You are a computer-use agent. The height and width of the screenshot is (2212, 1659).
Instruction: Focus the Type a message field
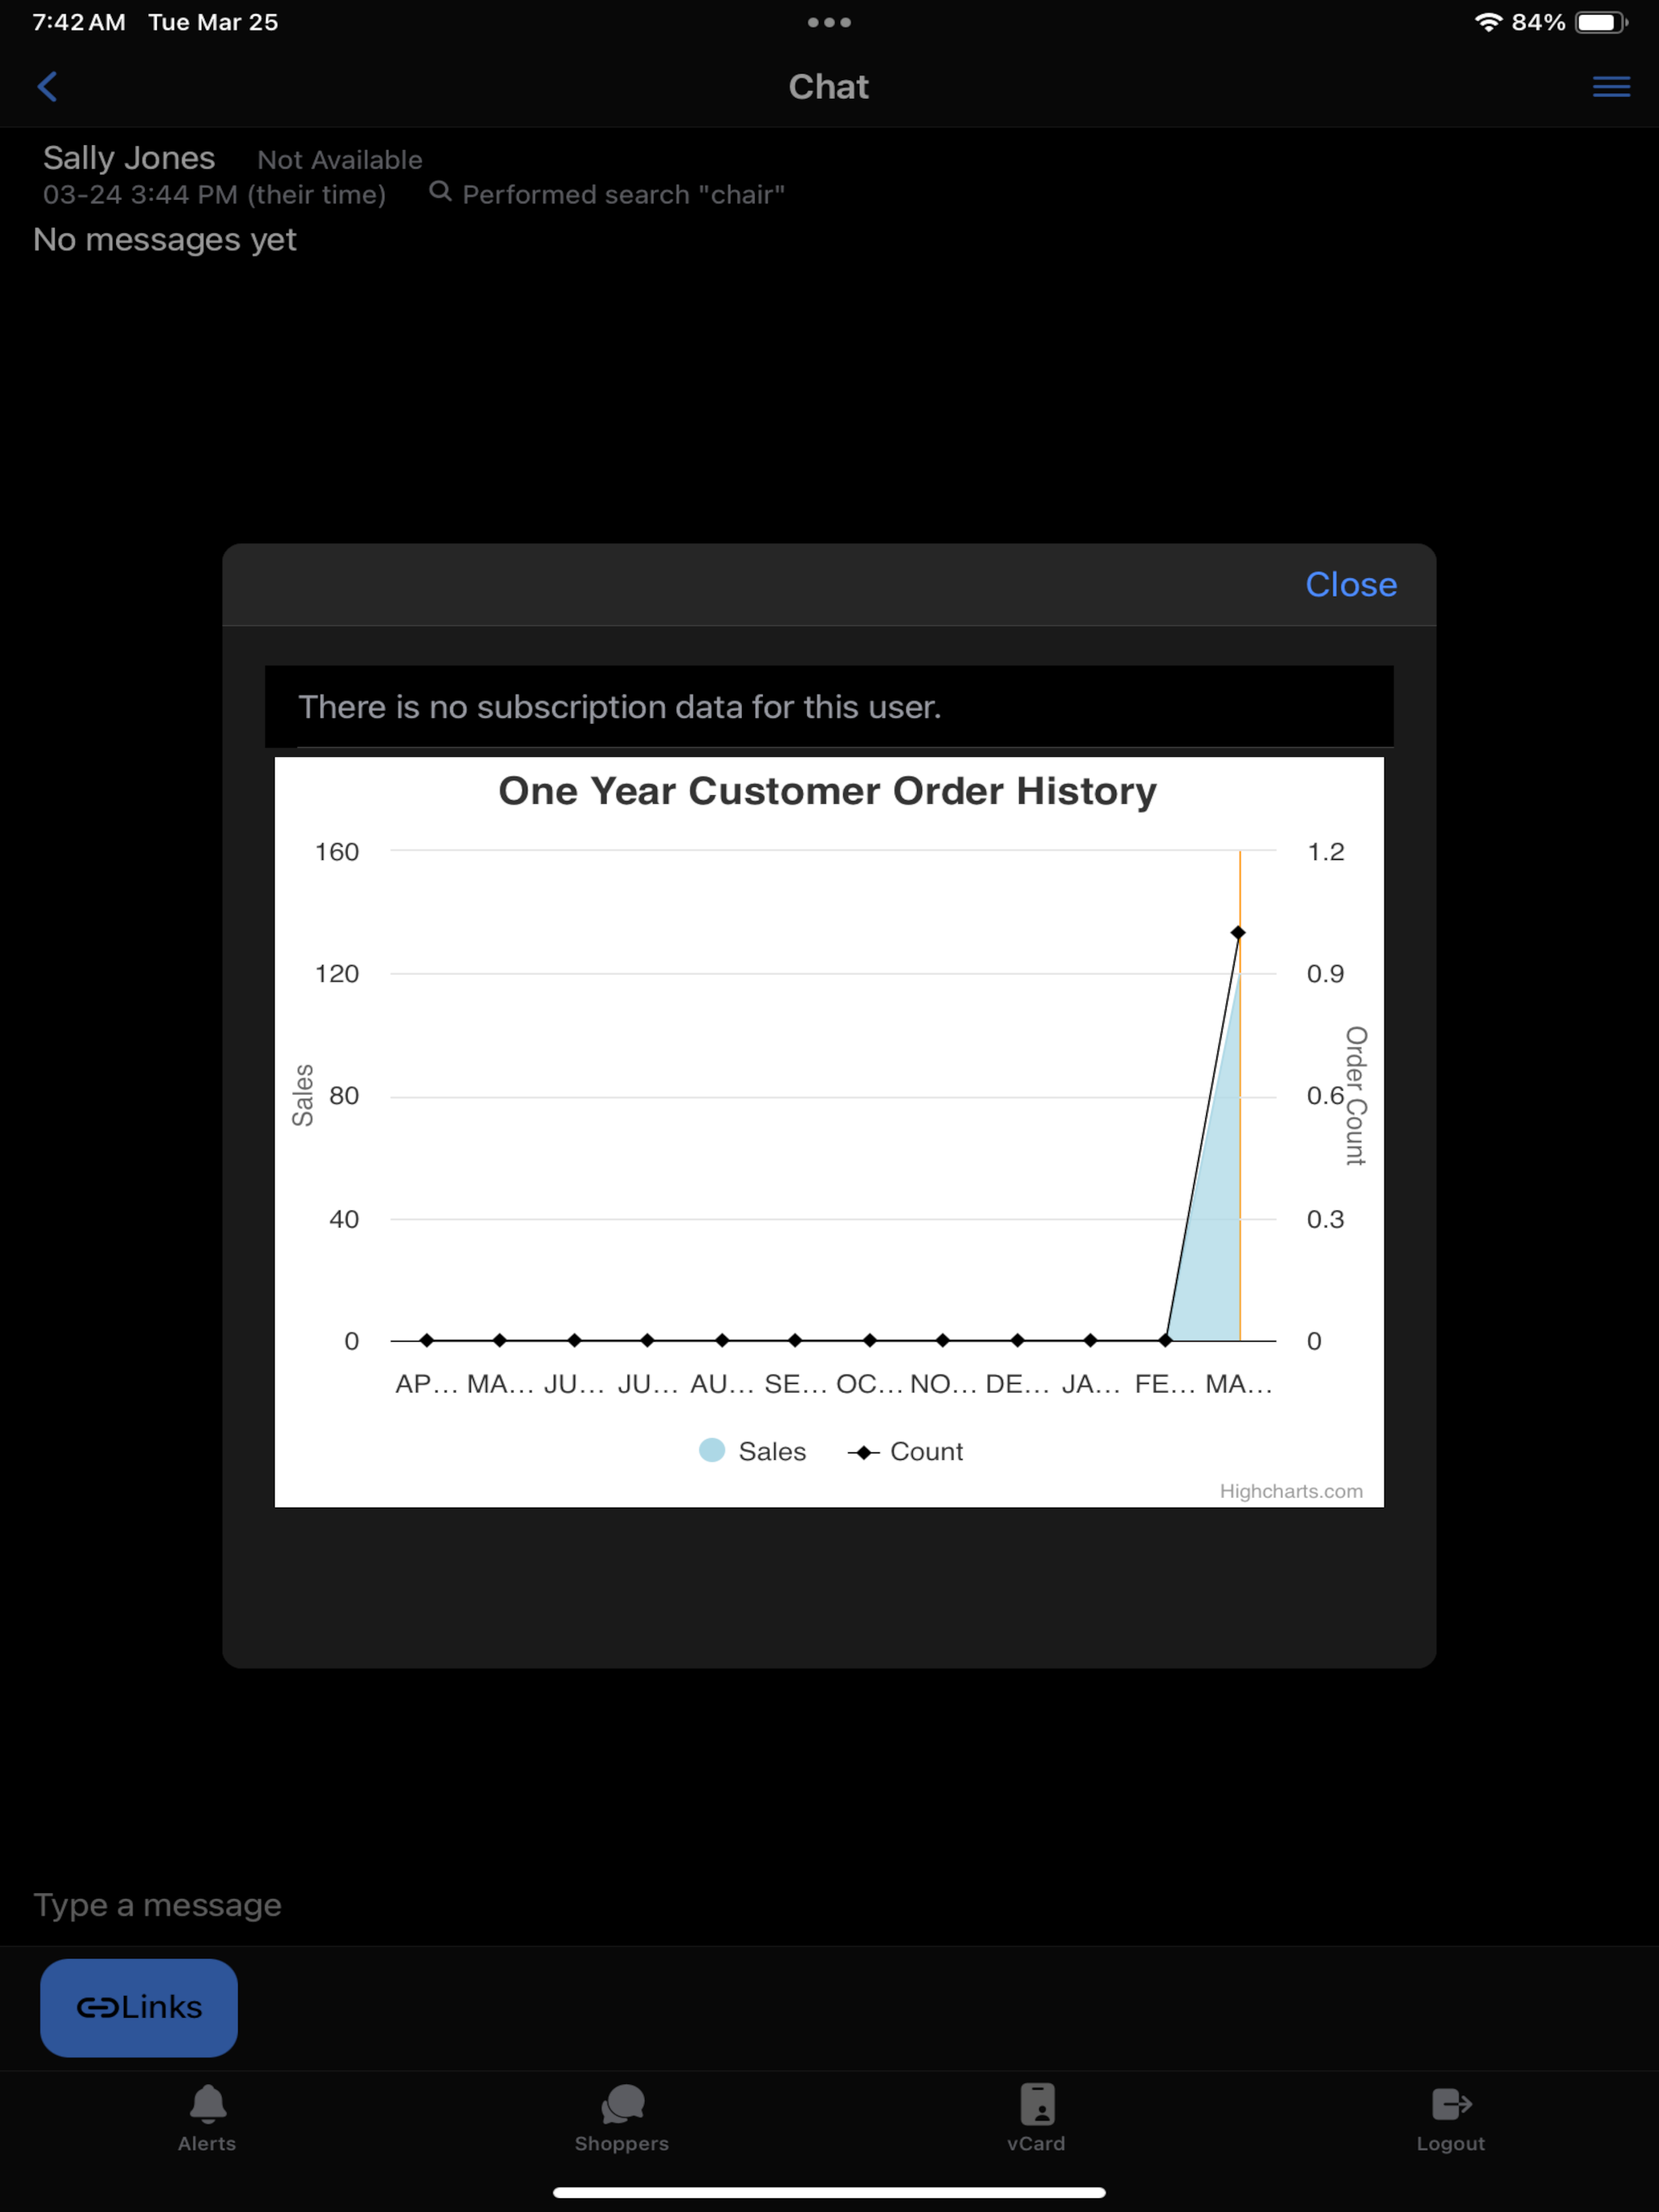829,1905
